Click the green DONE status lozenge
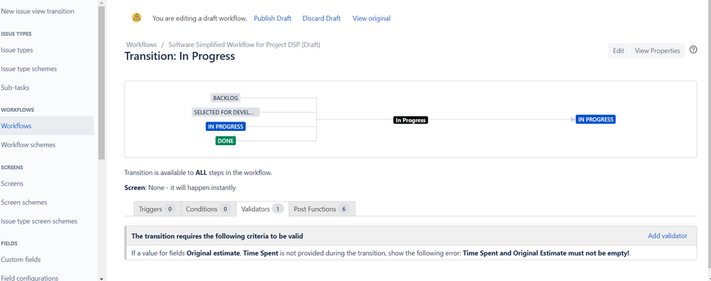 click(x=225, y=141)
